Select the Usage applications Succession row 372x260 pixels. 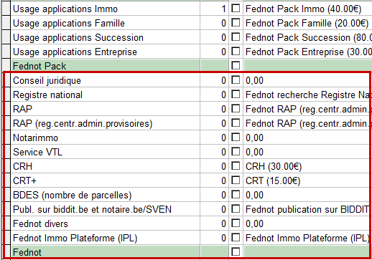[187, 37]
